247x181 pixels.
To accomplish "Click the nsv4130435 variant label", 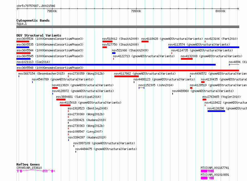I will tap(224, 79).
